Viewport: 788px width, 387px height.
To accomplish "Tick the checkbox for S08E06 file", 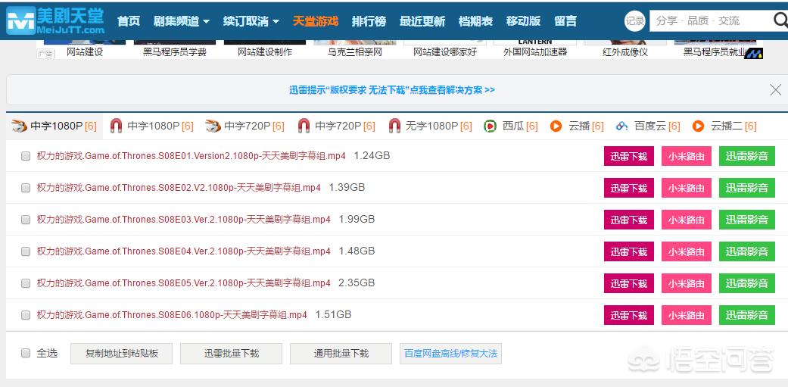I will (x=26, y=315).
